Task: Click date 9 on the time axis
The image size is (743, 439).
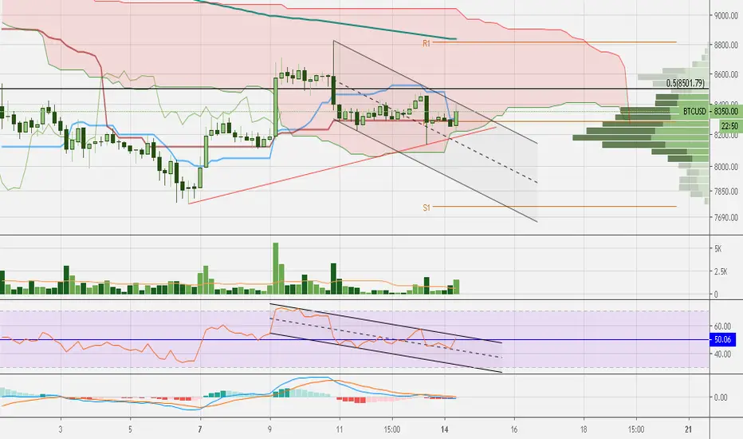Action: click(x=269, y=429)
